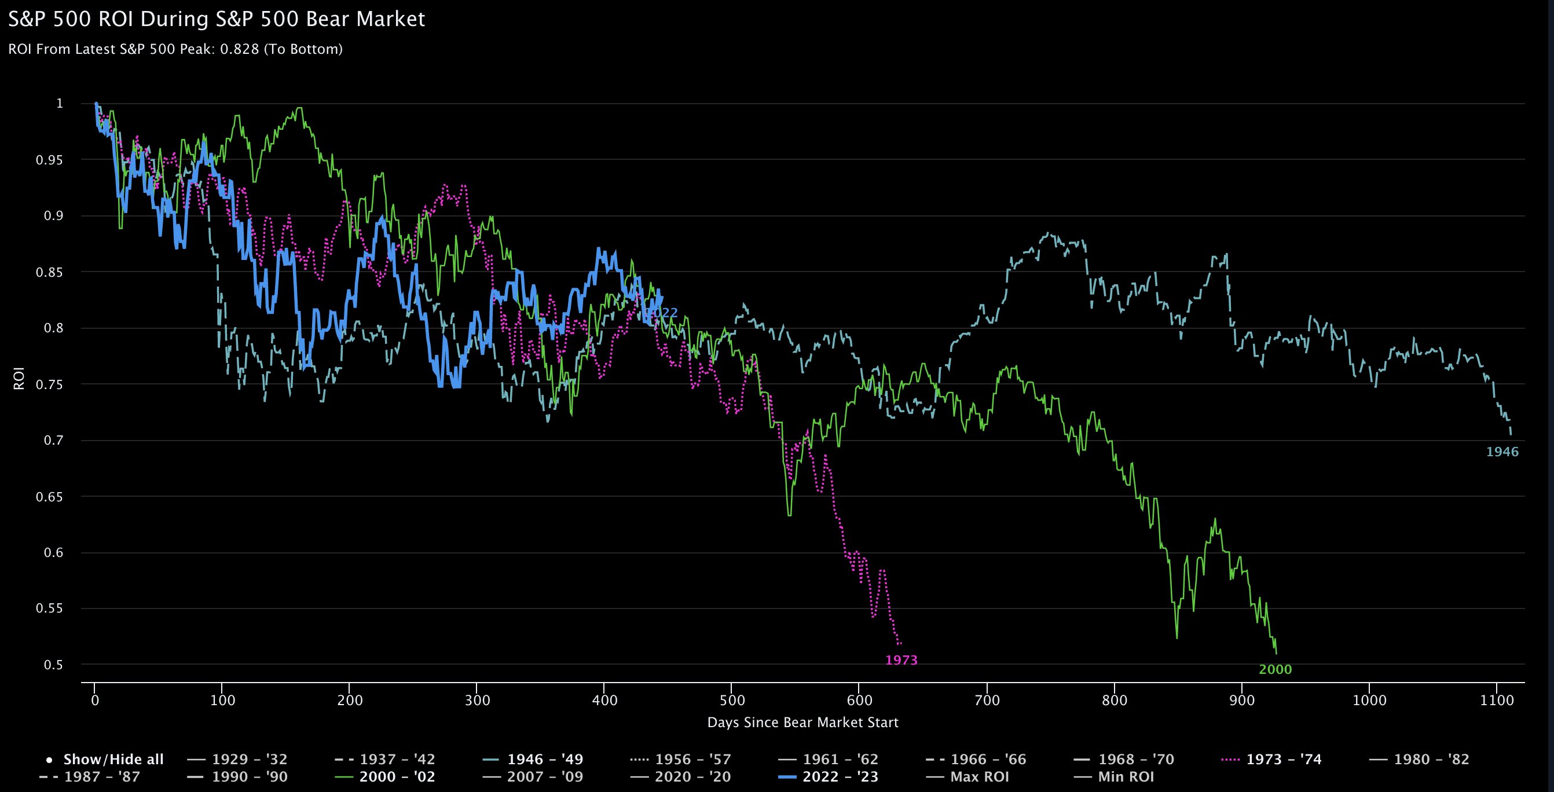Toggle the Max ROI legend entry
Image resolution: width=1554 pixels, height=792 pixels.
click(x=966, y=777)
